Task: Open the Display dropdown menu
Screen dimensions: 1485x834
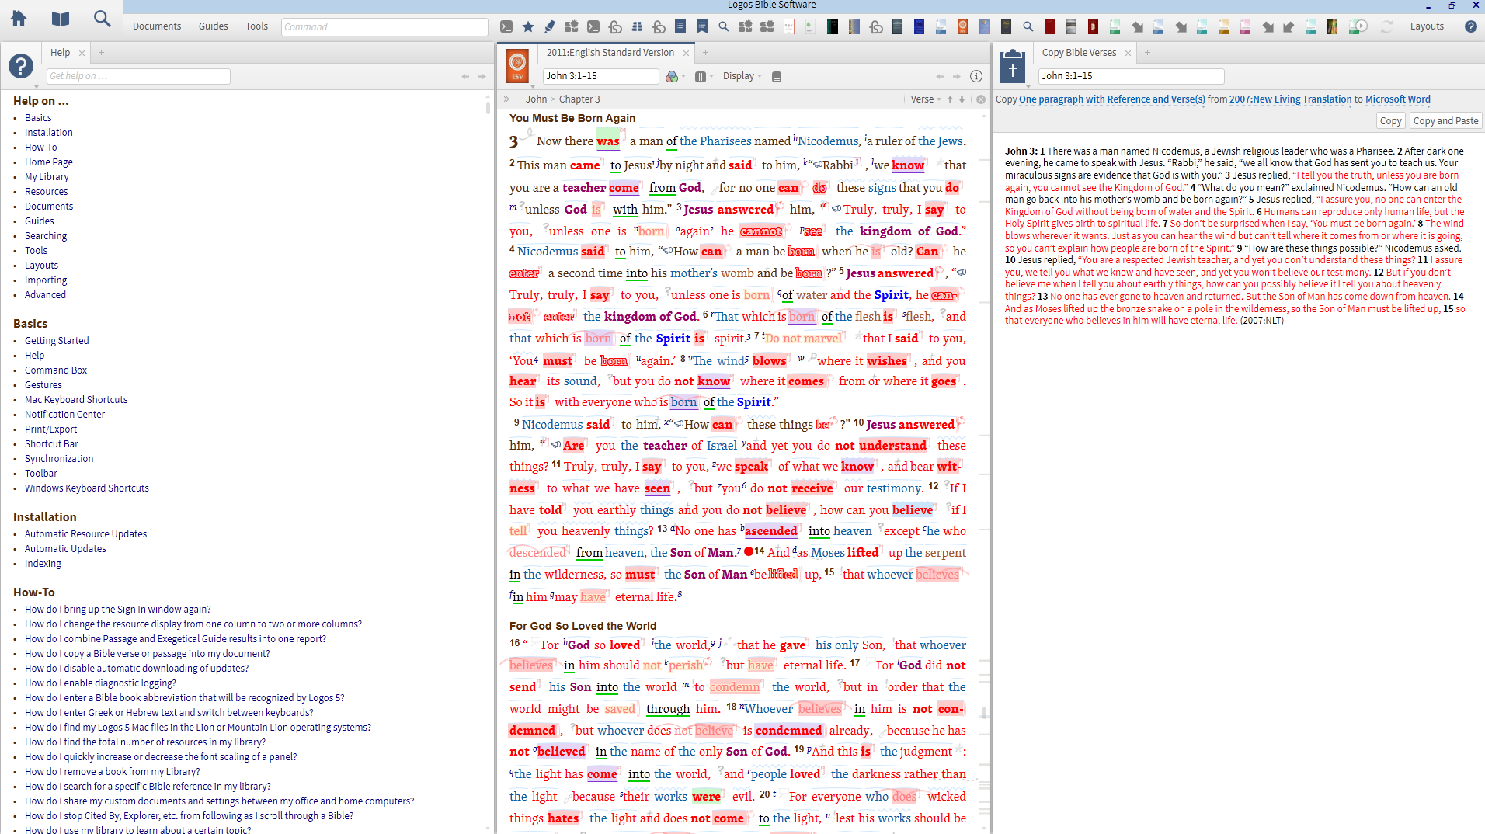Action: tap(742, 76)
